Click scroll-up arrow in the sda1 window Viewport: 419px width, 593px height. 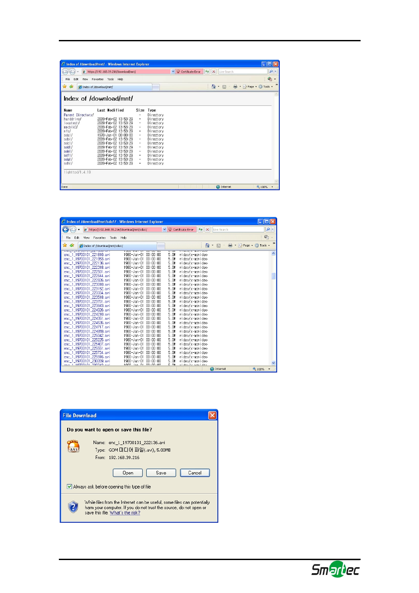pos(274,253)
